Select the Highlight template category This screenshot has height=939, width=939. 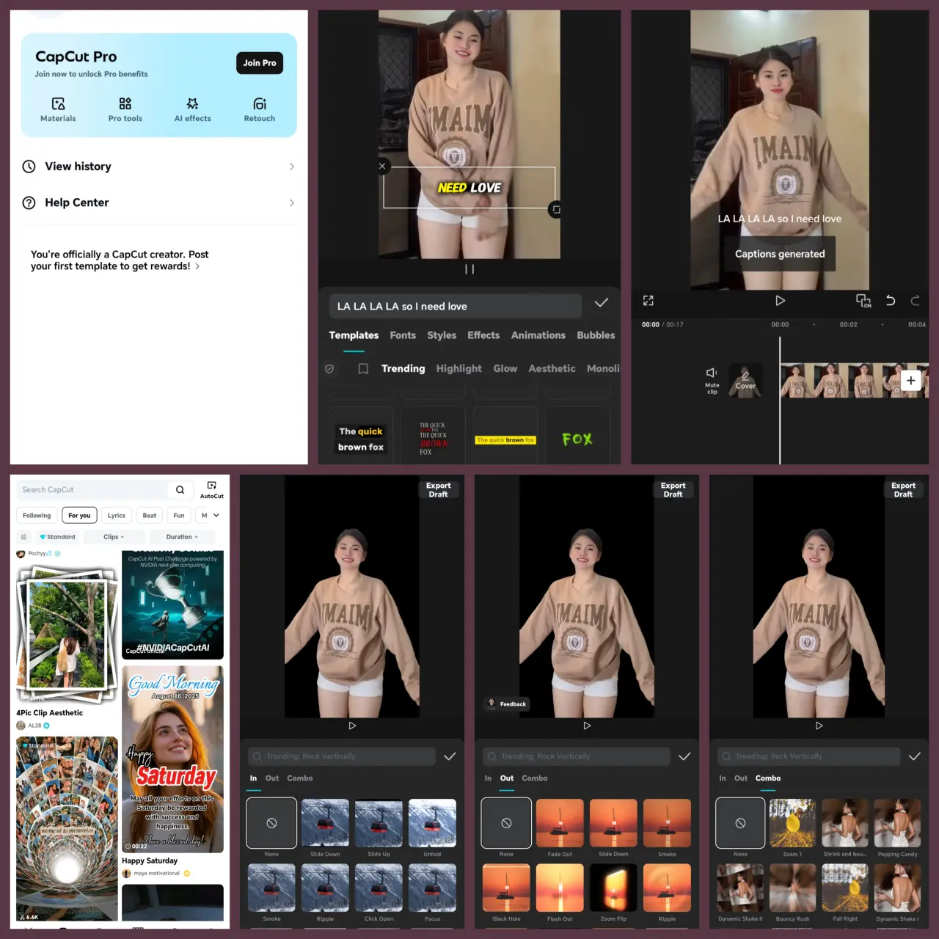[459, 368]
